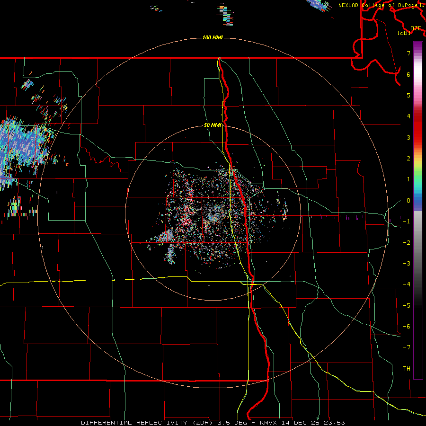426x426 pixels.
Task: Click the "-2" value on the color scale
Action: (x=407, y=243)
